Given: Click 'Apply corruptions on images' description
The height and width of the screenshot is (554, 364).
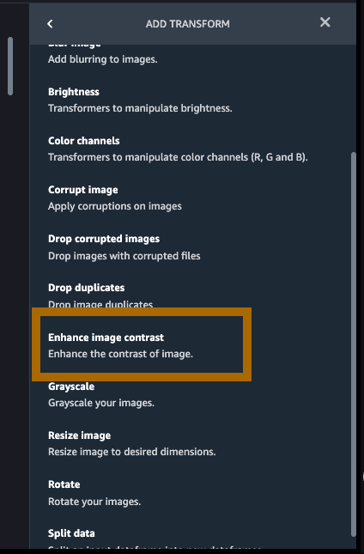Looking at the screenshot, I should (x=115, y=206).
